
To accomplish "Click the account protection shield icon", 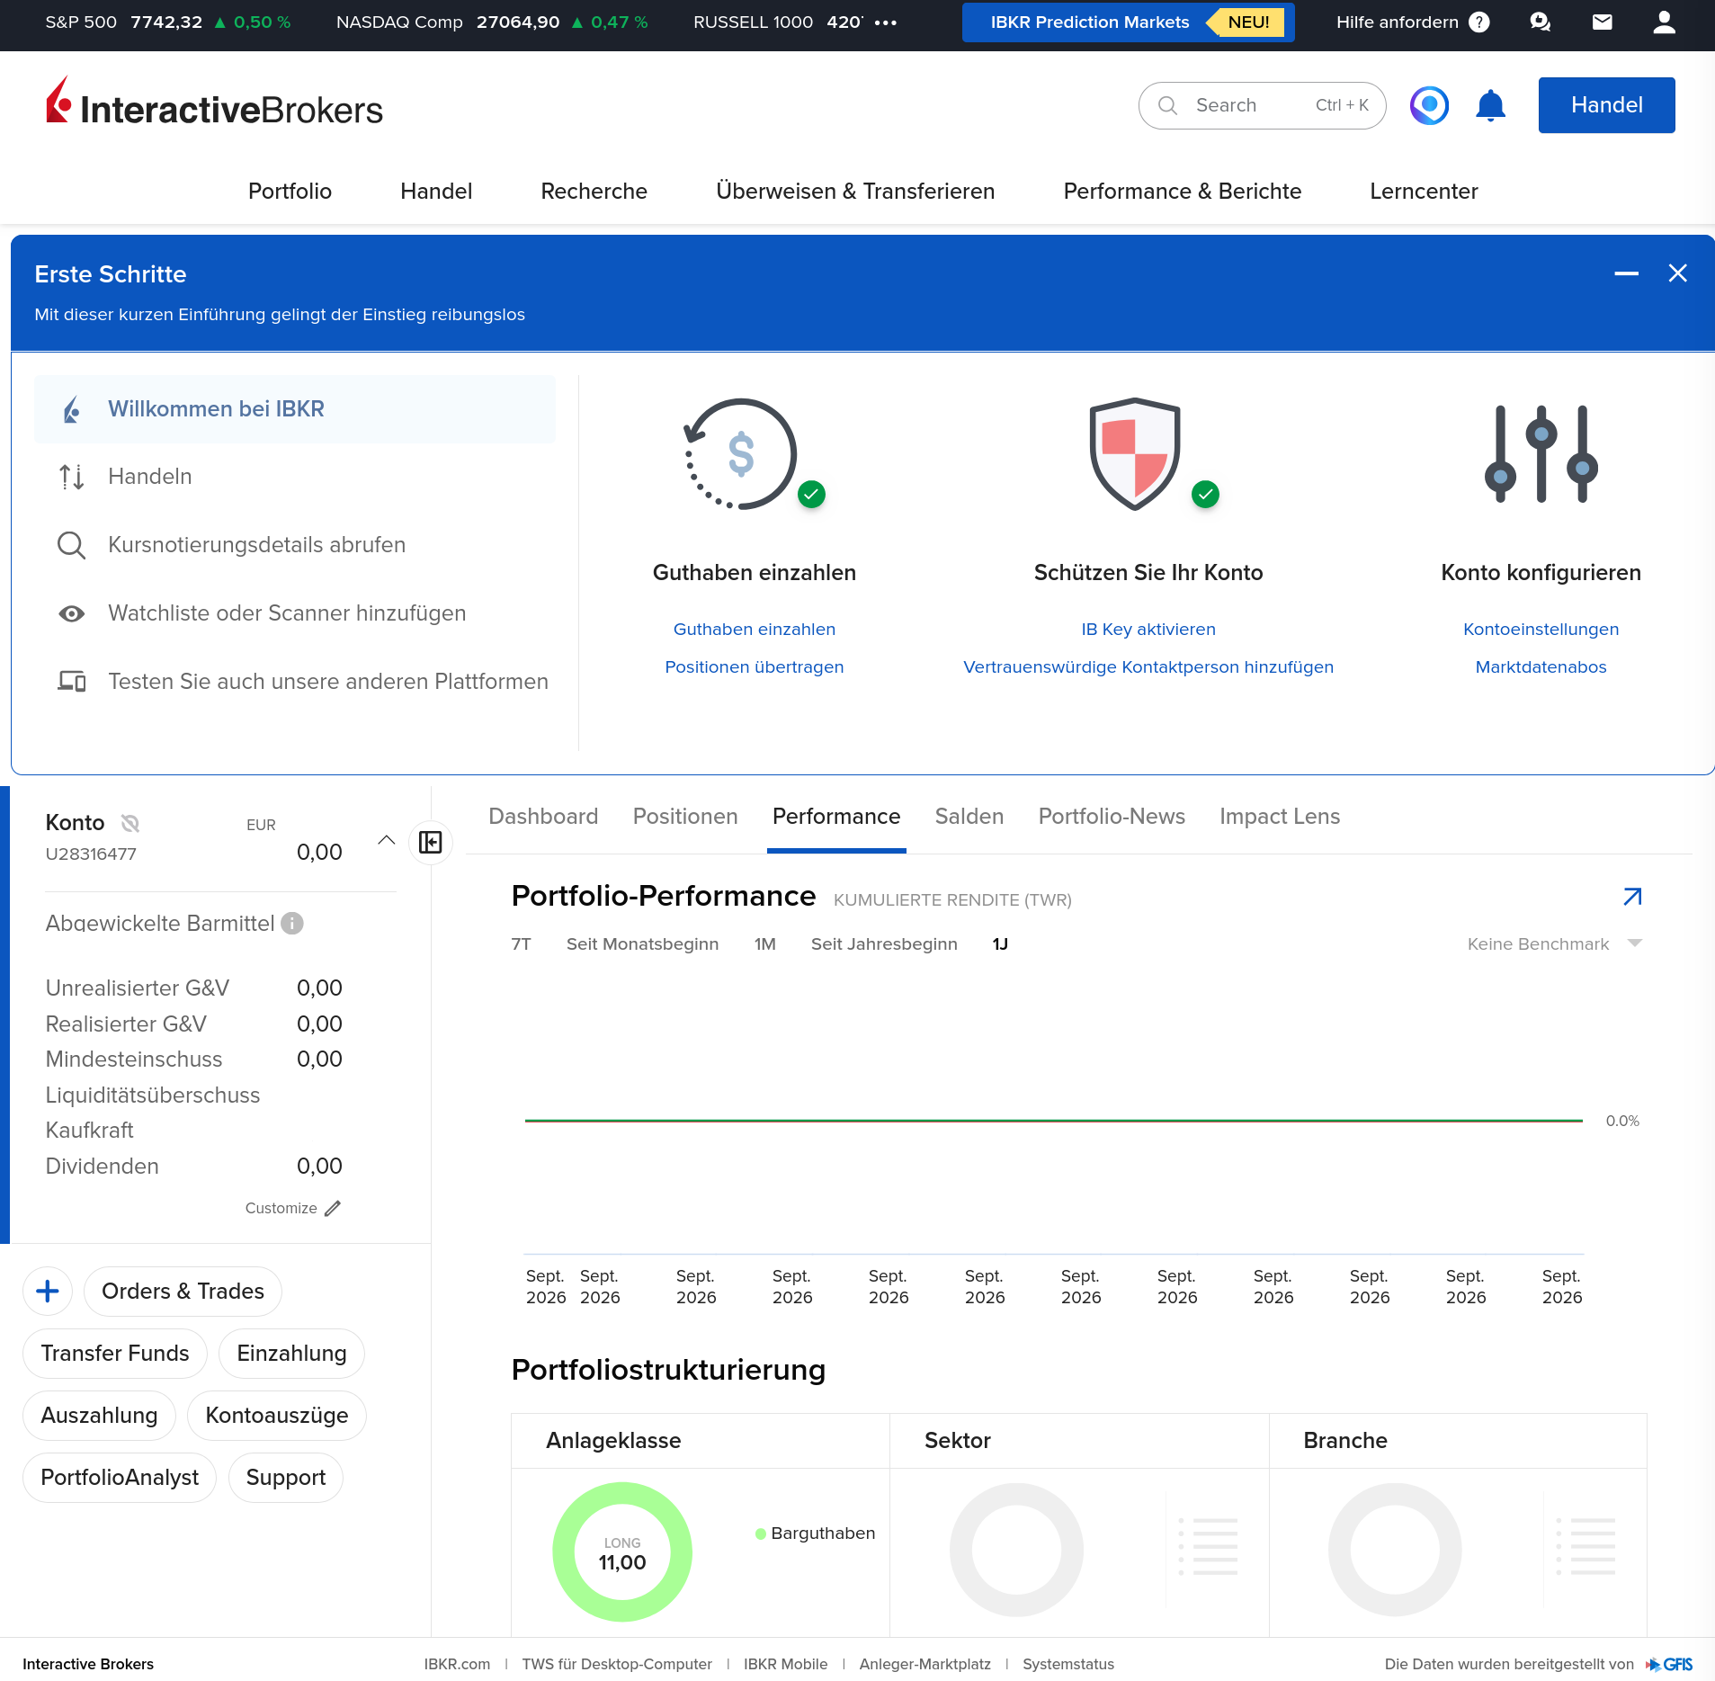I will click(1135, 453).
